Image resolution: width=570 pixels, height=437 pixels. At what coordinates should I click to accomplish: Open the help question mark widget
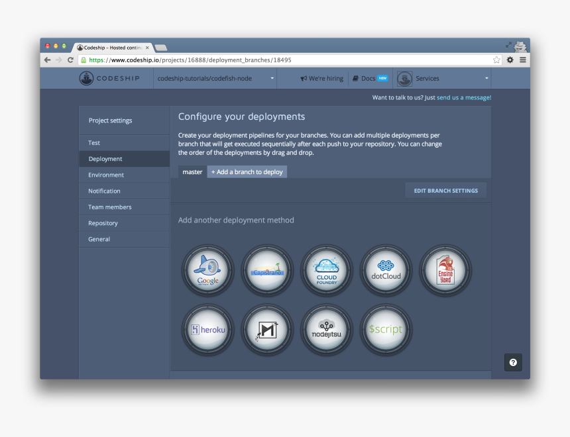[x=513, y=362]
